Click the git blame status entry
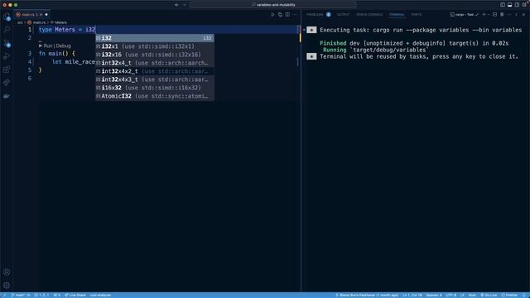The height and width of the screenshot is (298, 530). click(367, 295)
